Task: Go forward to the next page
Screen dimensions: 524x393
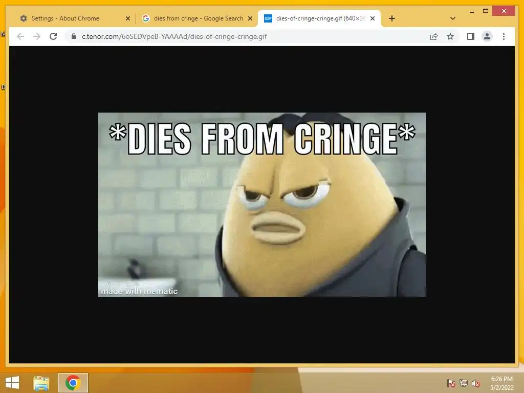Action: (37, 36)
